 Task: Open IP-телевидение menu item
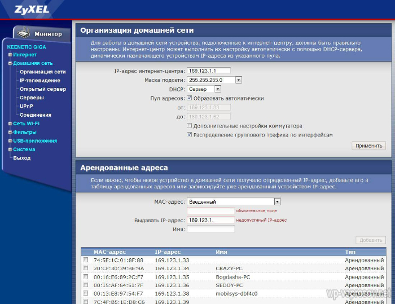[x=40, y=80]
